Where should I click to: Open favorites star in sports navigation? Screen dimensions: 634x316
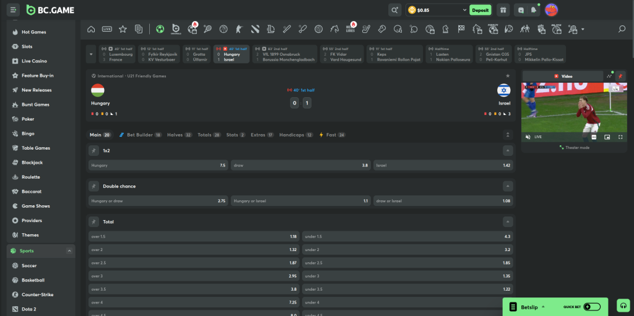tap(123, 29)
